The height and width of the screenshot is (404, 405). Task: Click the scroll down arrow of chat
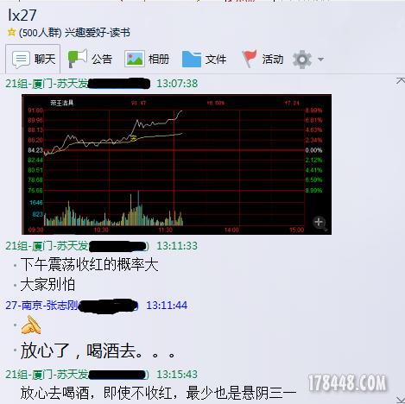coord(401,400)
